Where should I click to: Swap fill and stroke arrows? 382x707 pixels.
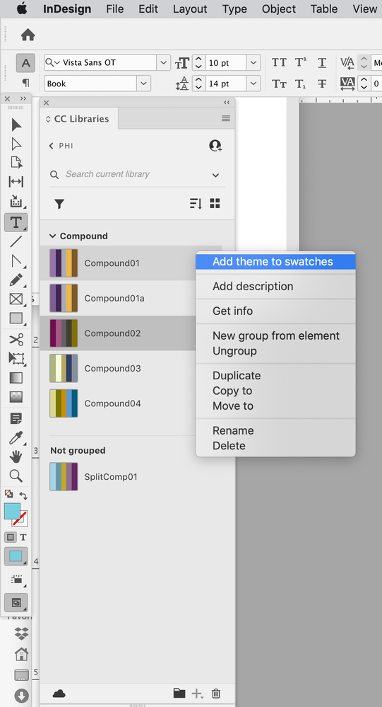coord(23,495)
